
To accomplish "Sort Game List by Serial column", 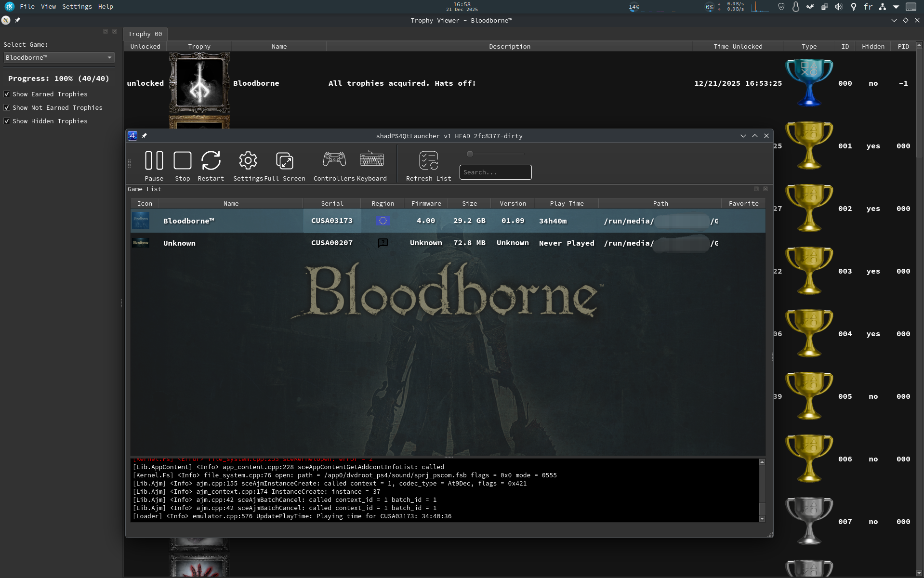I will pos(332,203).
